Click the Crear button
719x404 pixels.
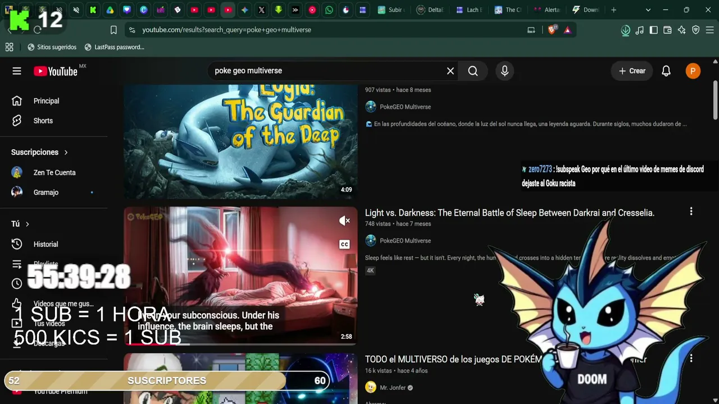click(632, 71)
